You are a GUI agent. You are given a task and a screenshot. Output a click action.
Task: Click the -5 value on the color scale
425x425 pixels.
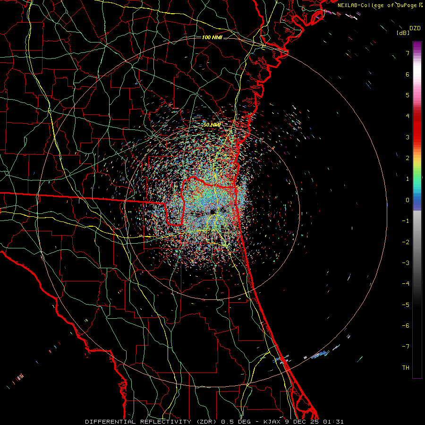[x=406, y=305]
